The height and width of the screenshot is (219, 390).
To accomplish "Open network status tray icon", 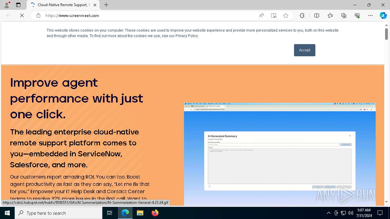I will pyautogui.click(x=343, y=213).
